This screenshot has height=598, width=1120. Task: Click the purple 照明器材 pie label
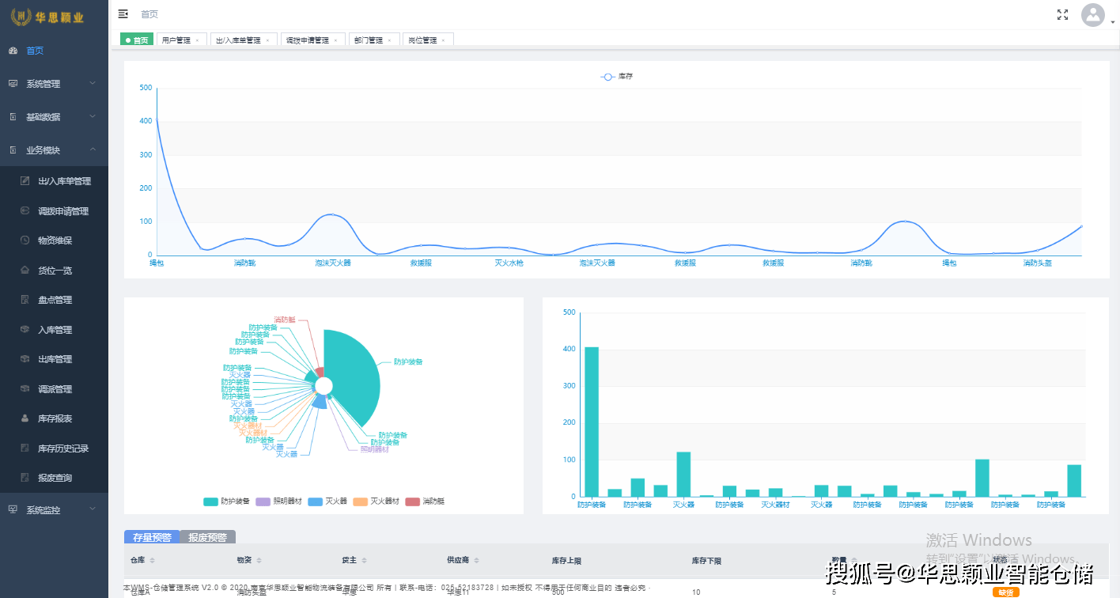click(x=374, y=449)
